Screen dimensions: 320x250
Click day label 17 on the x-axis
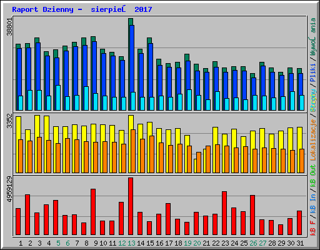[169, 243]
